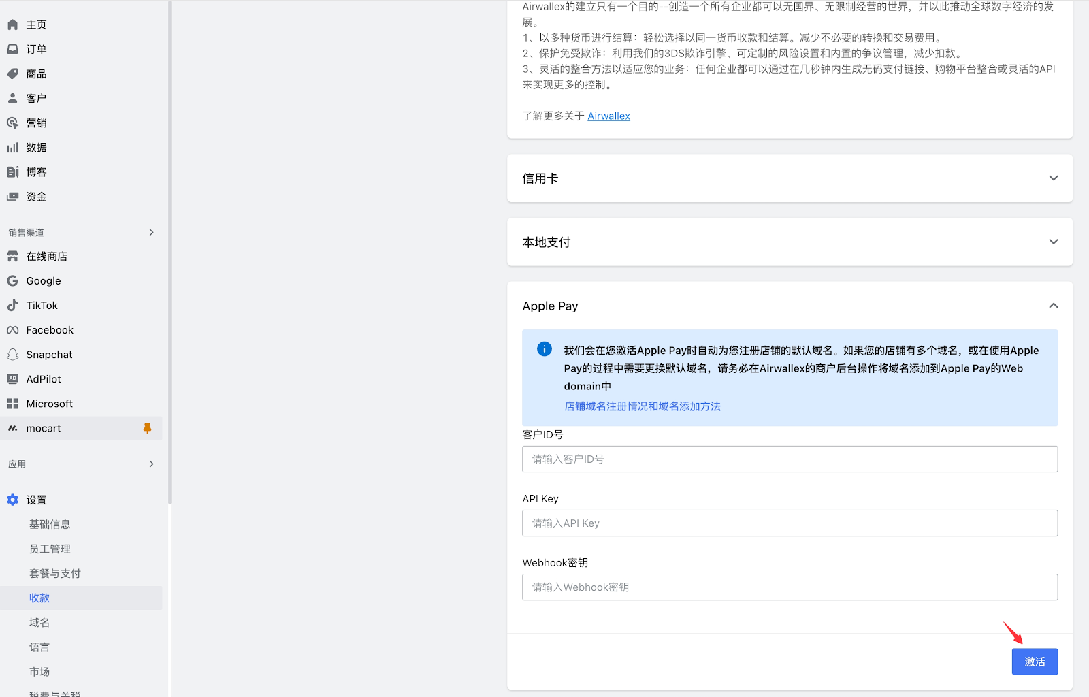Expand the 信用卡 section
1089x697 pixels.
[1053, 178]
